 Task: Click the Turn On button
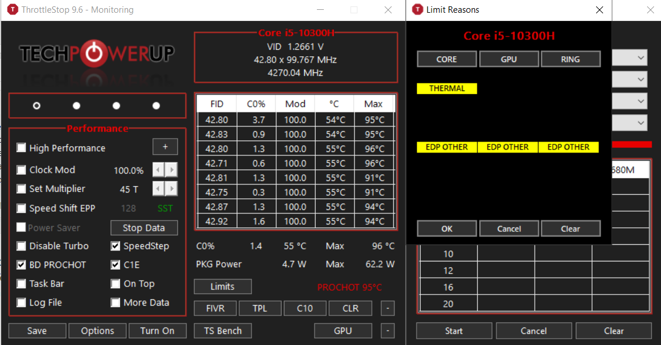pos(157,331)
